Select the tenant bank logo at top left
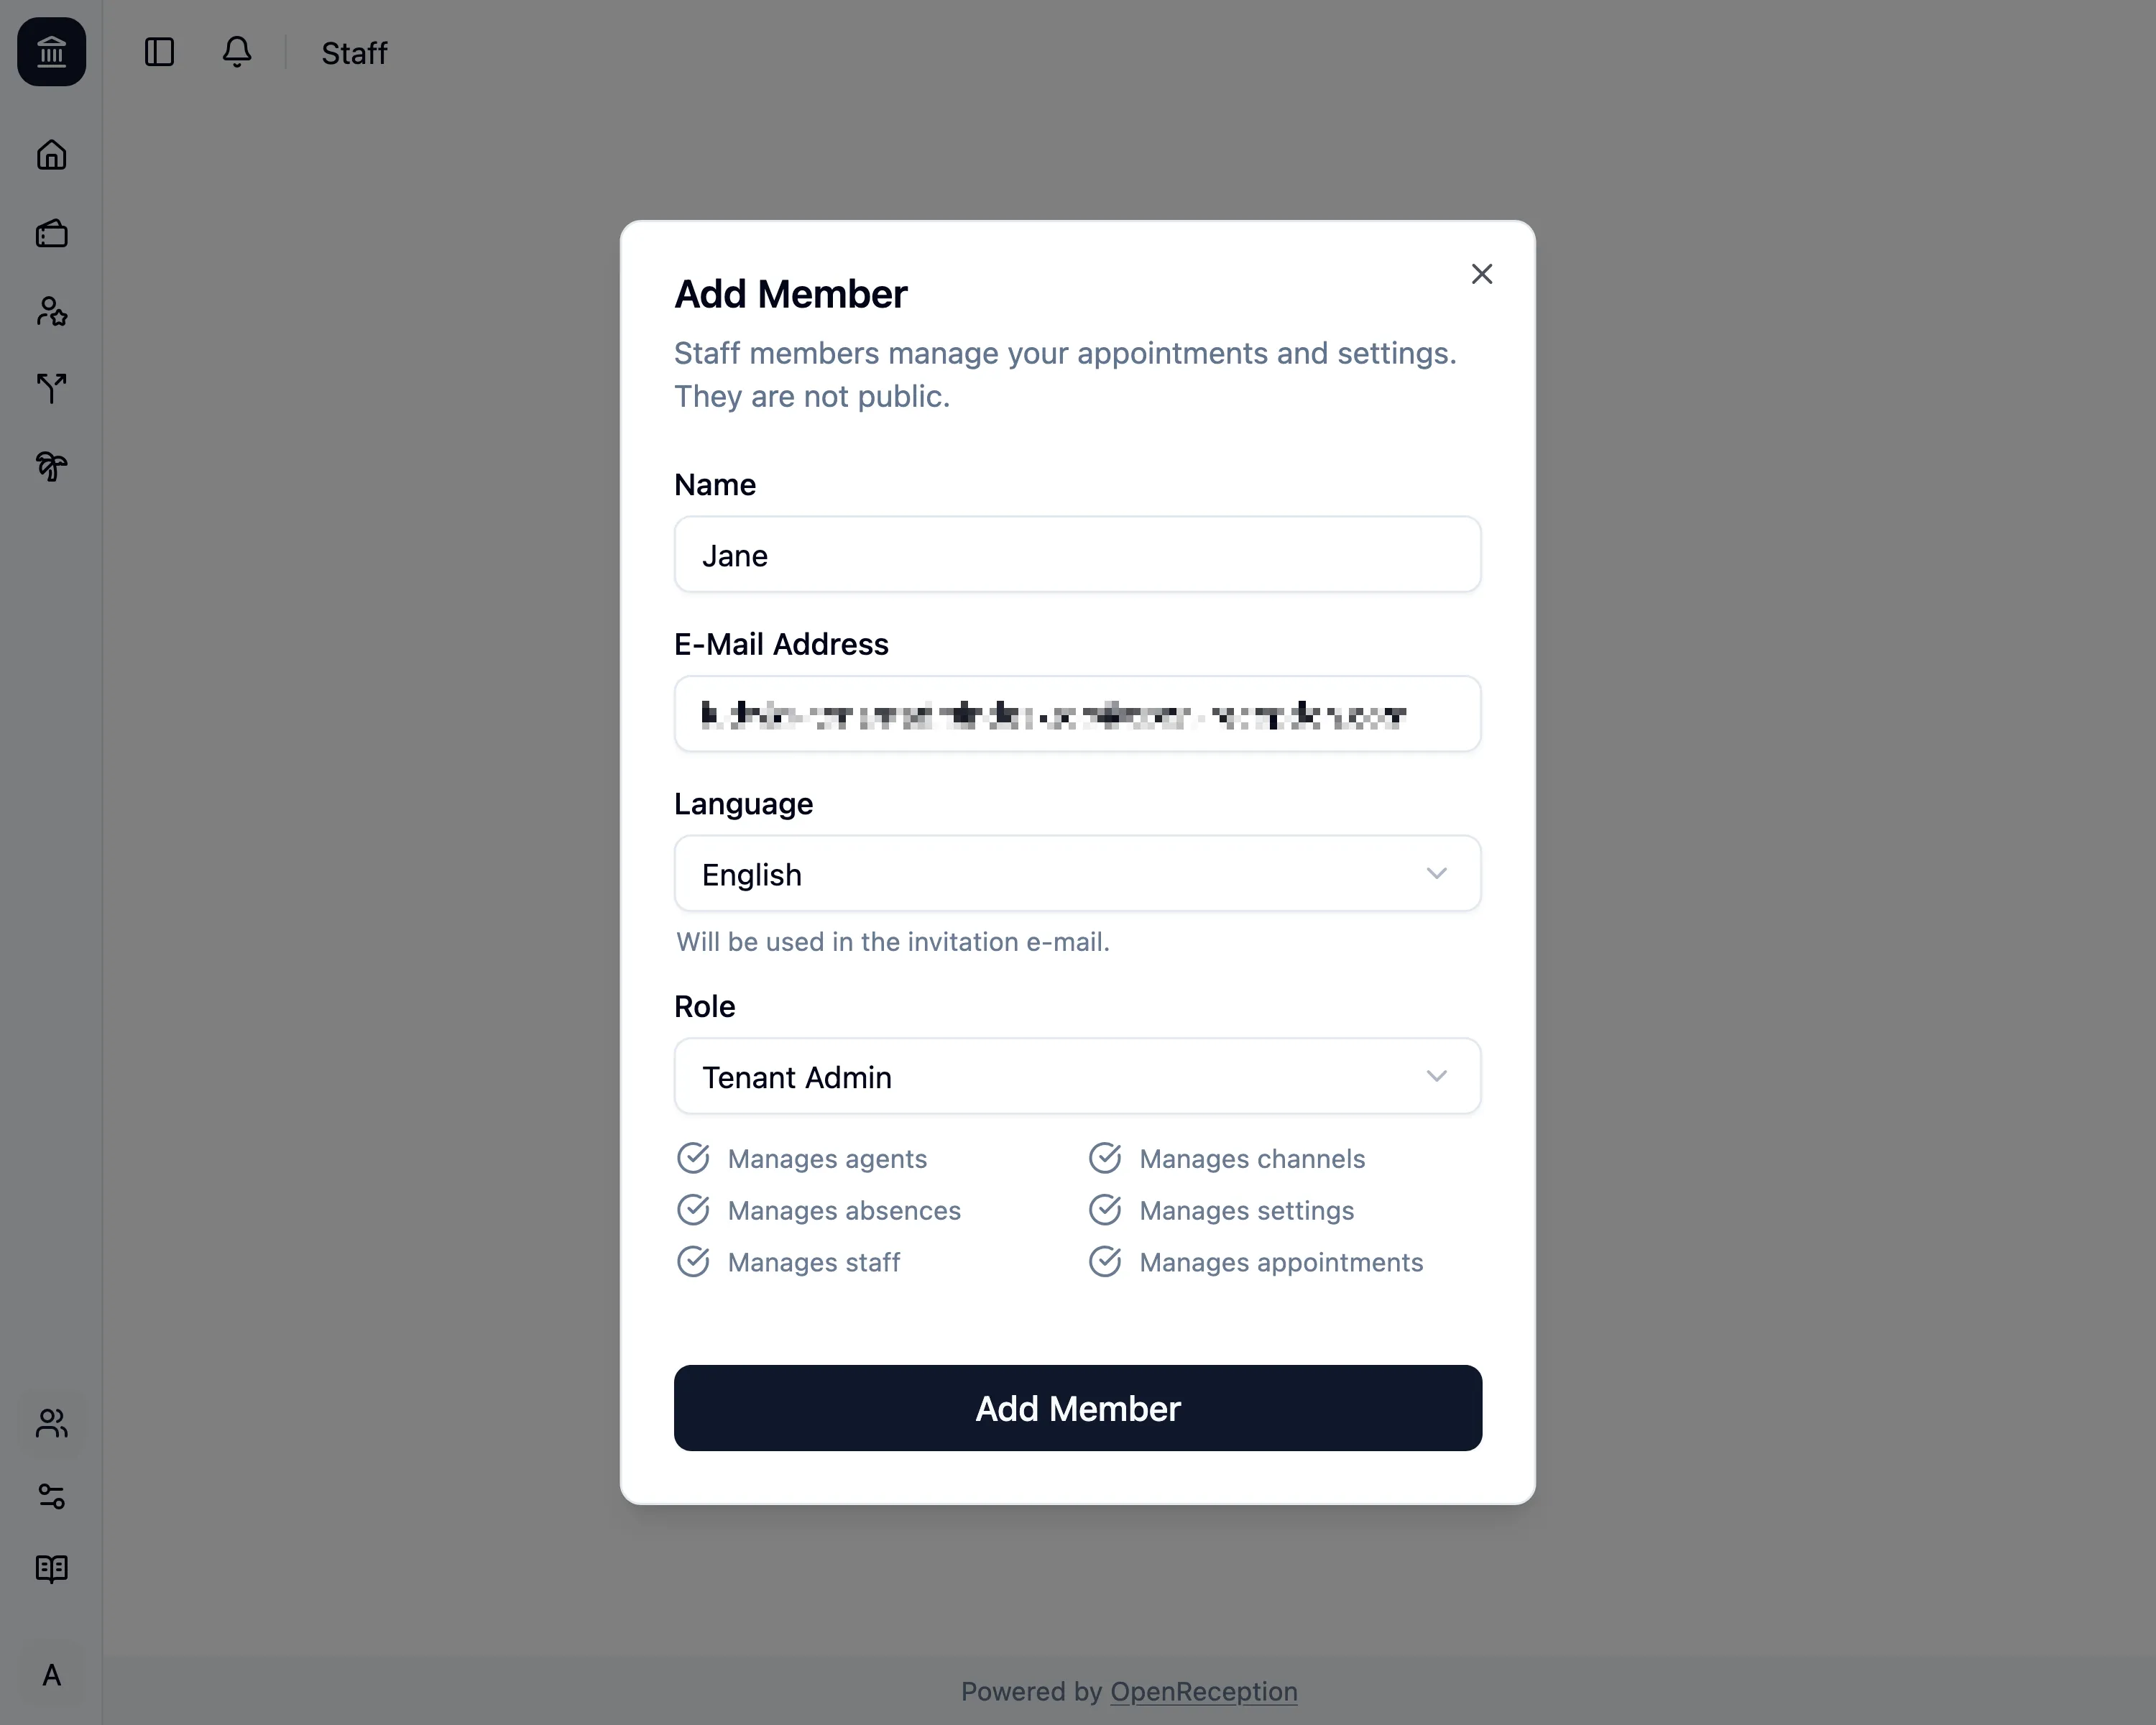The image size is (2156, 1725). tap(51, 52)
